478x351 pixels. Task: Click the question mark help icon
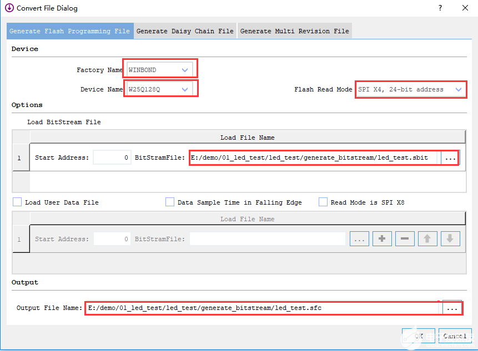click(x=440, y=8)
